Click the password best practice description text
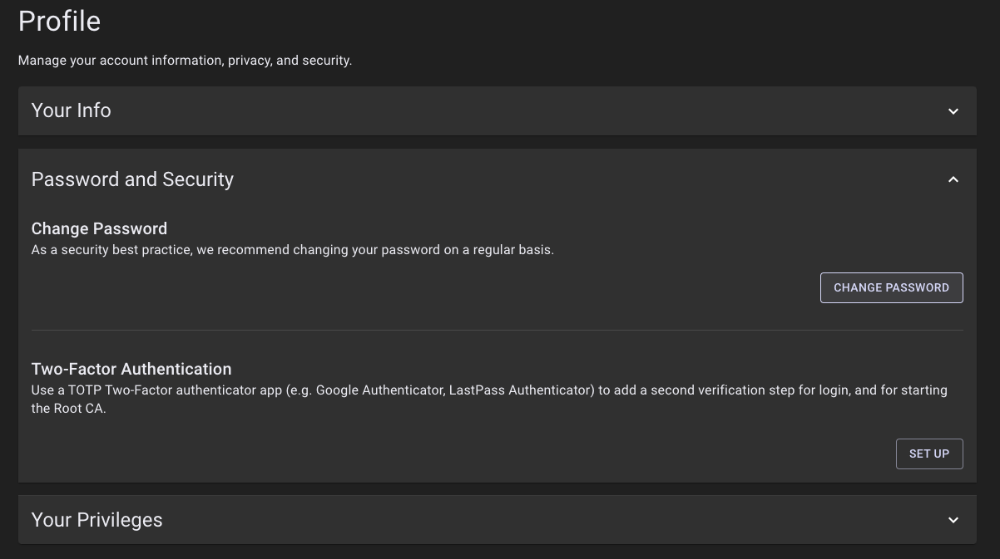This screenshot has width=1000, height=559. pyautogui.click(x=292, y=250)
